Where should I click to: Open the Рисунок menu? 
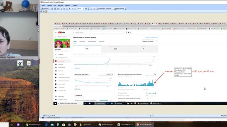pos(61,6)
